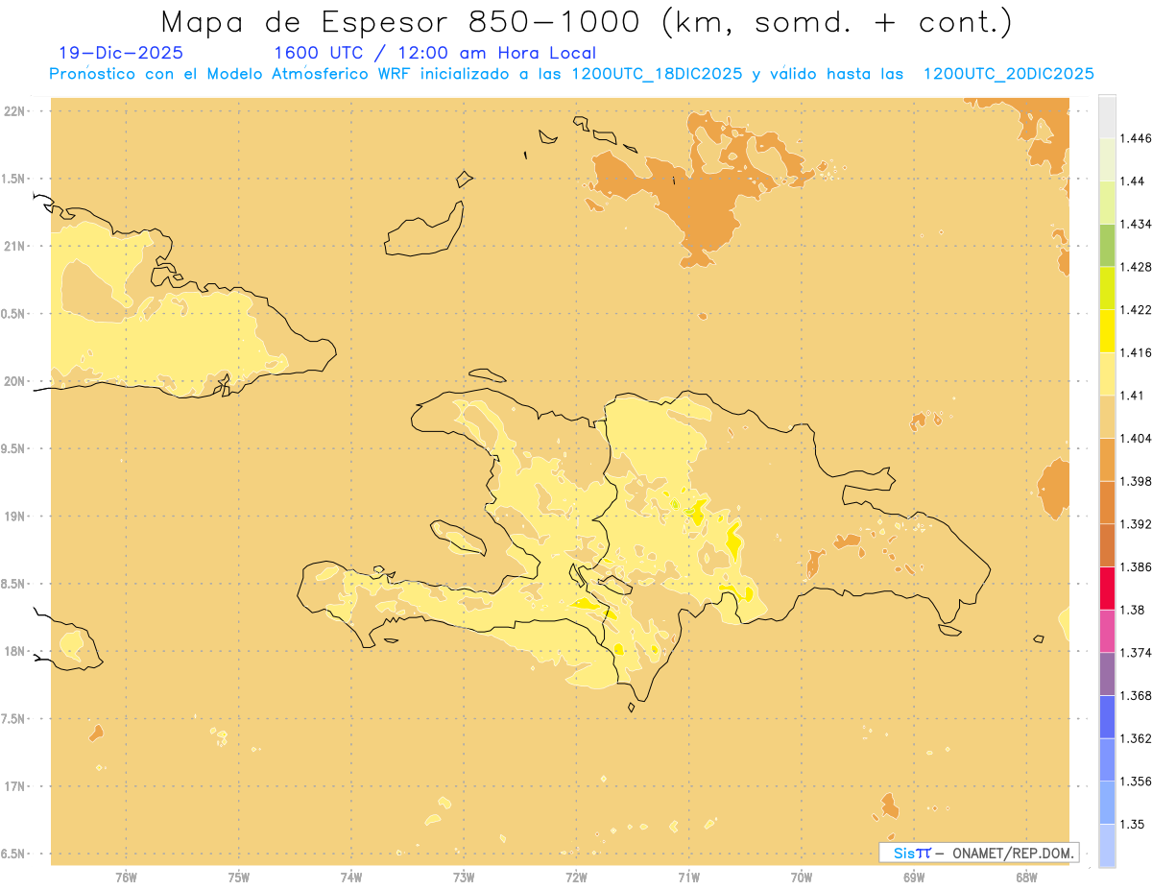Select the colorbar value '1.434'
This screenshot has width=1152, height=890.
tap(1137, 225)
